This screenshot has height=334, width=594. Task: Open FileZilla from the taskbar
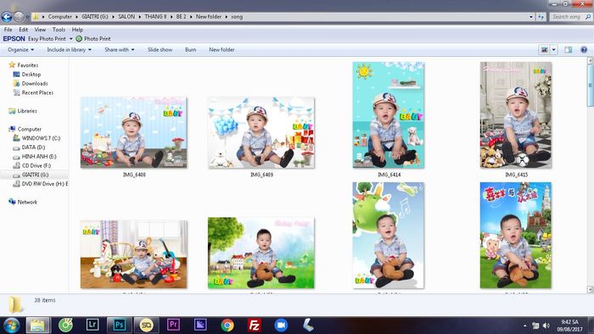tap(255, 326)
